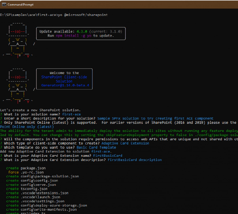Screen dimensions: 238x214
Task: Click 'Add new Adaptive Card Extension to solution' line
Action: point(56,152)
